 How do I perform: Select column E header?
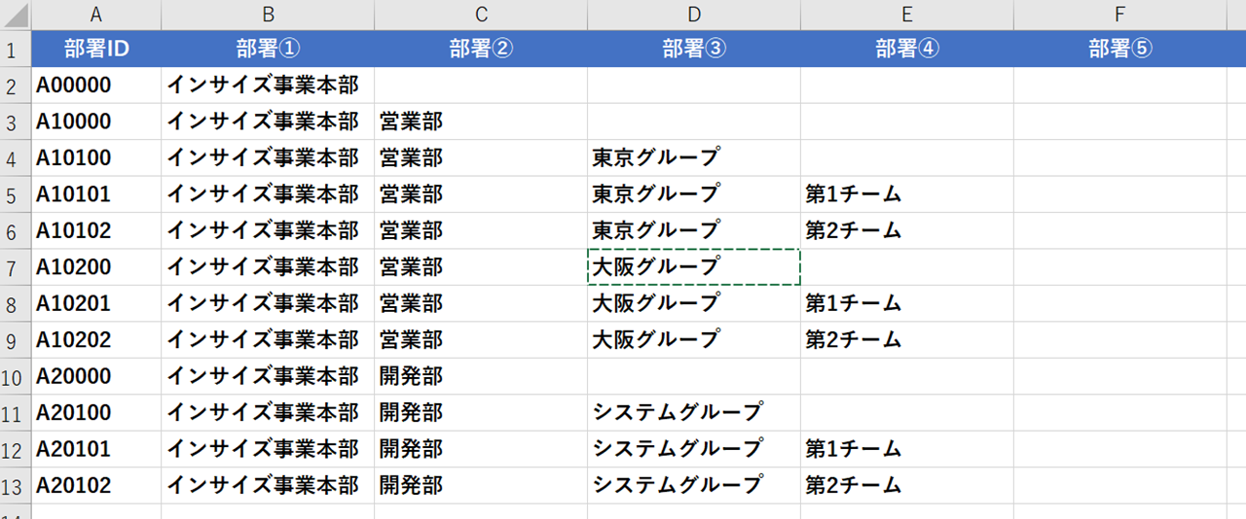(x=907, y=15)
